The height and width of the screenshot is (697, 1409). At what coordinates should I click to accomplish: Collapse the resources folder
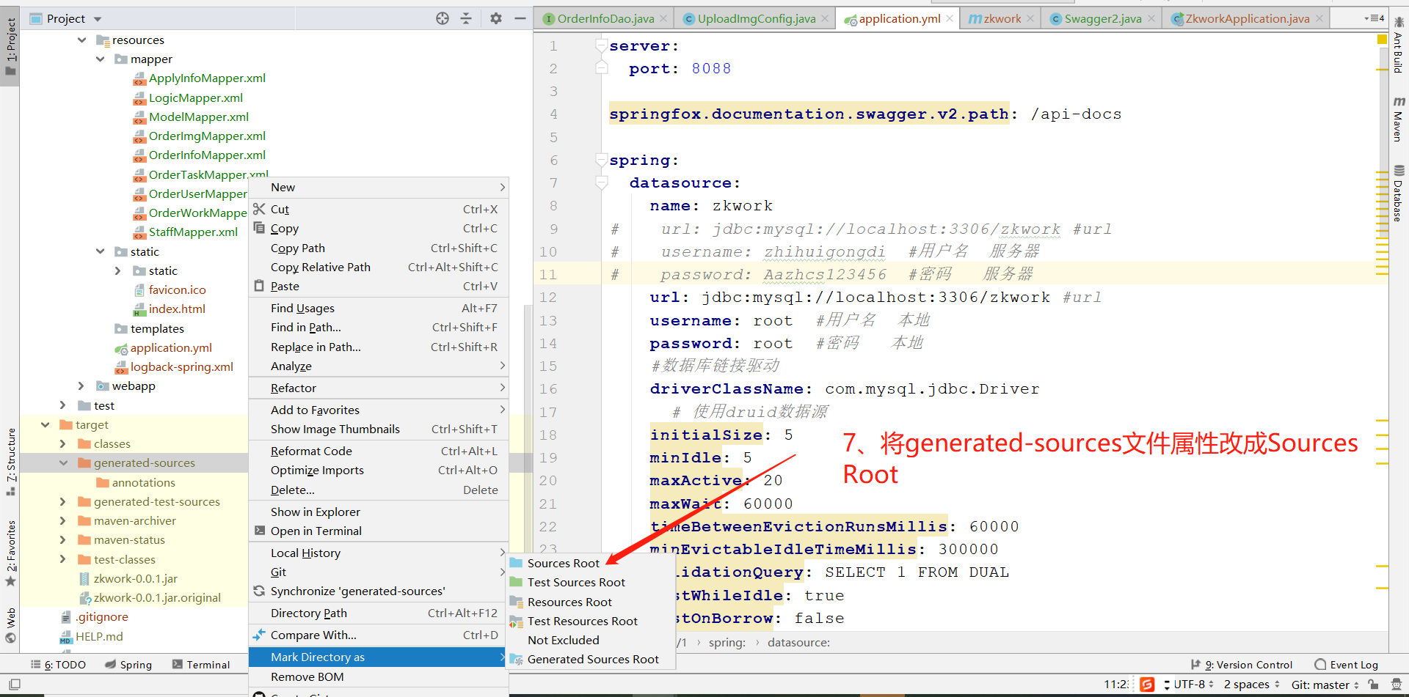(82, 40)
